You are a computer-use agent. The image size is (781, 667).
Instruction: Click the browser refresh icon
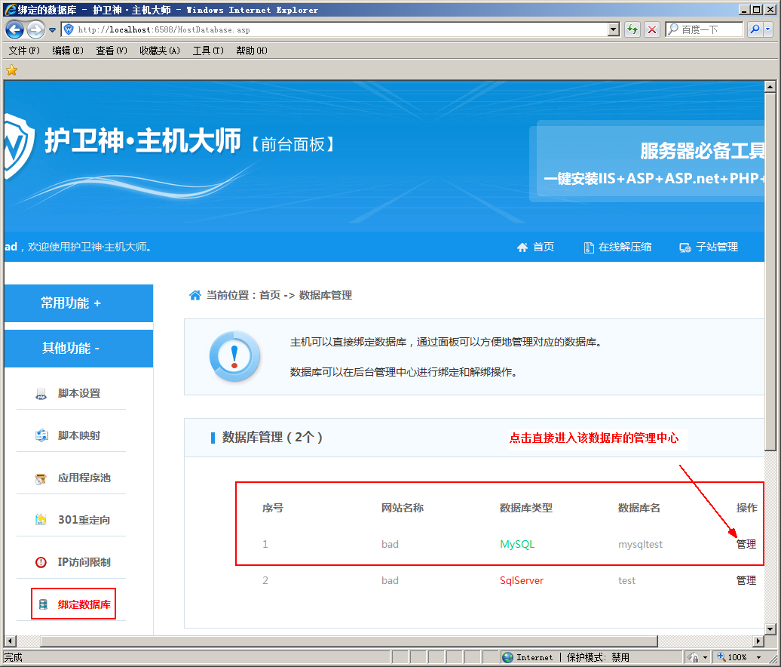(x=632, y=29)
